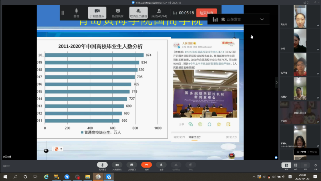This screenshot has height=181, width=321.
Task: Click the invite participants icon in bottom bar
Action: [x=161, y=165]
